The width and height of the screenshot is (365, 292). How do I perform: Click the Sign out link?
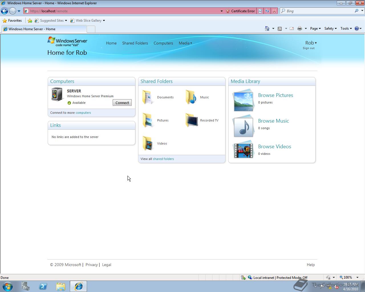[x=309, y=48]
